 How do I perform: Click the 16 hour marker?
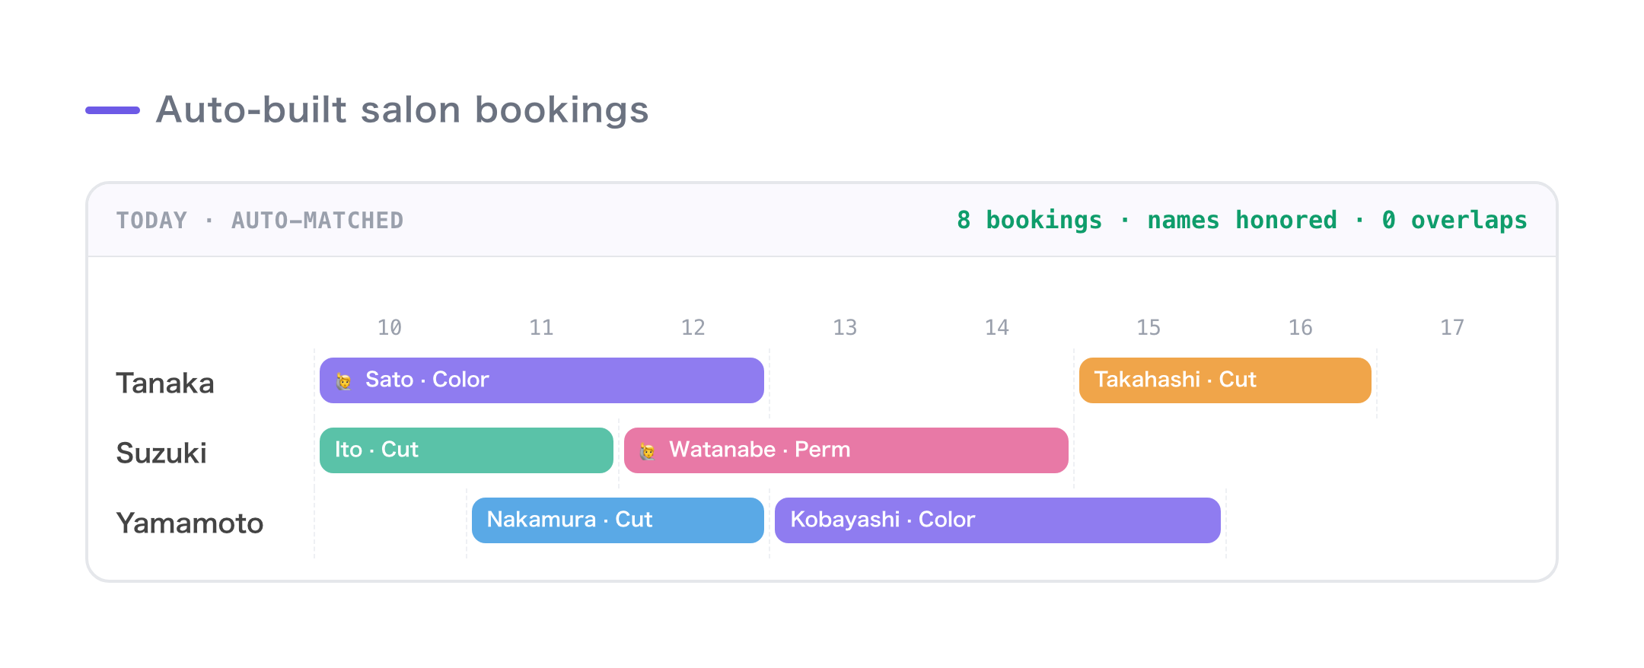pos(1301,327)
